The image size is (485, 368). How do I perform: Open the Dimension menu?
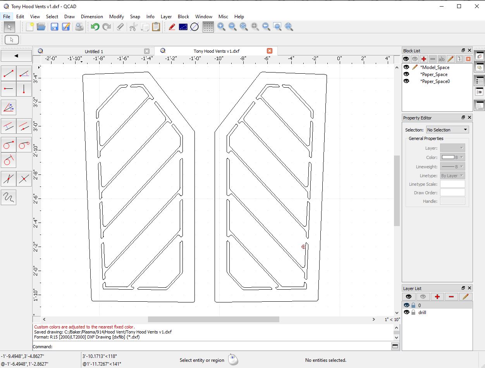click(x=92, y=17)
